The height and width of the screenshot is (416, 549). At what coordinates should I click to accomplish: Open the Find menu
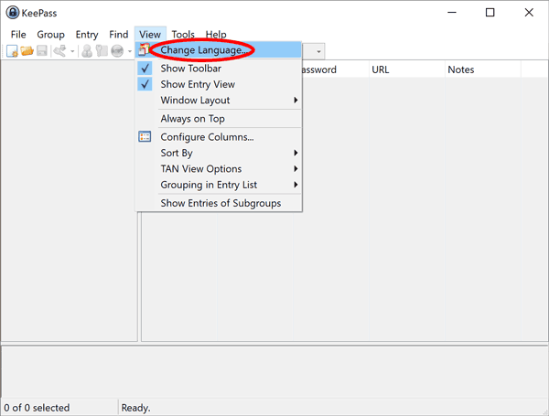coord(119,35)
